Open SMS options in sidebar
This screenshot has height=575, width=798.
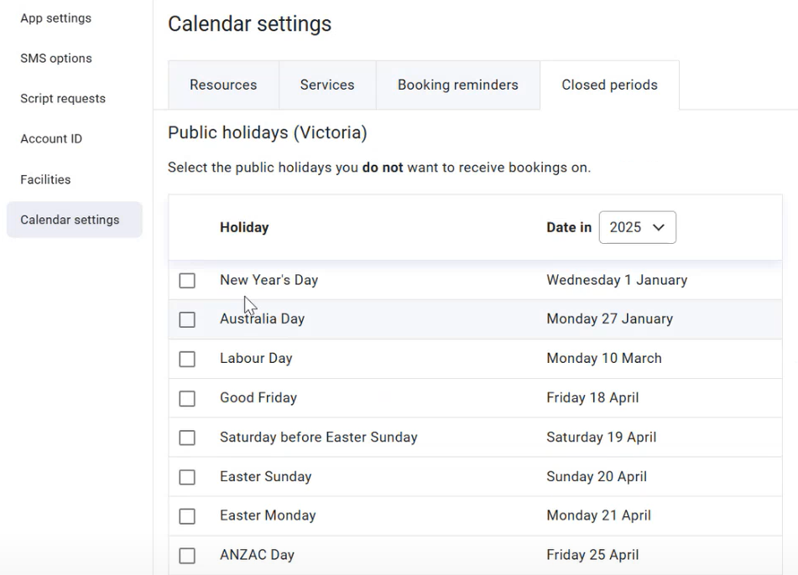(56, 59)
